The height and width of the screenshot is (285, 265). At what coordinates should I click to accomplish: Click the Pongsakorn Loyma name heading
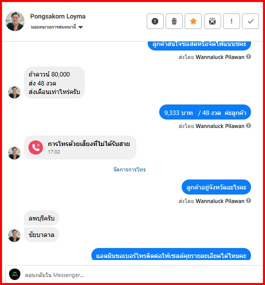[58, 16]
